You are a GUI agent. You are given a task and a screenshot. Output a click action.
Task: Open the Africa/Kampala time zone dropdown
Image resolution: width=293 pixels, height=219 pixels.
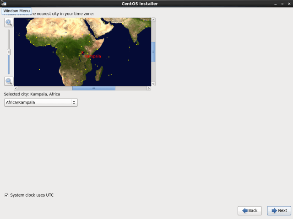[x=40, y=103]
